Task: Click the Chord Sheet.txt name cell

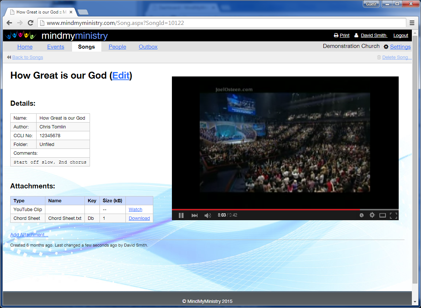Action: point(65,218)
